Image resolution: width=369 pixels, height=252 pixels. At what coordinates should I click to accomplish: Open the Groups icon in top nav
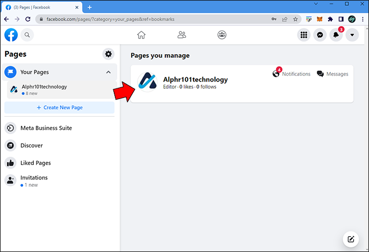click(222, 35)
